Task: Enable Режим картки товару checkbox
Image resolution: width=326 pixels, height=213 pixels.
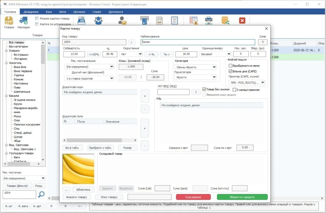Action: 37,18
